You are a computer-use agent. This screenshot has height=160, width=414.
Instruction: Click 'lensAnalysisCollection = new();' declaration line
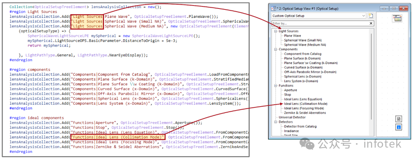85,7
